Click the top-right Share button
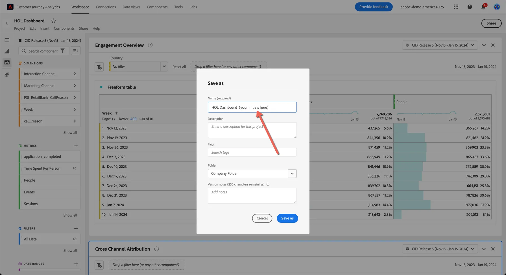The image size is (506, 275). [491, 23]
